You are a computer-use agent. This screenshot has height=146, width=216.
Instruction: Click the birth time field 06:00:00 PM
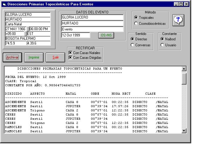pyautogui.click(x=39, y=29)
